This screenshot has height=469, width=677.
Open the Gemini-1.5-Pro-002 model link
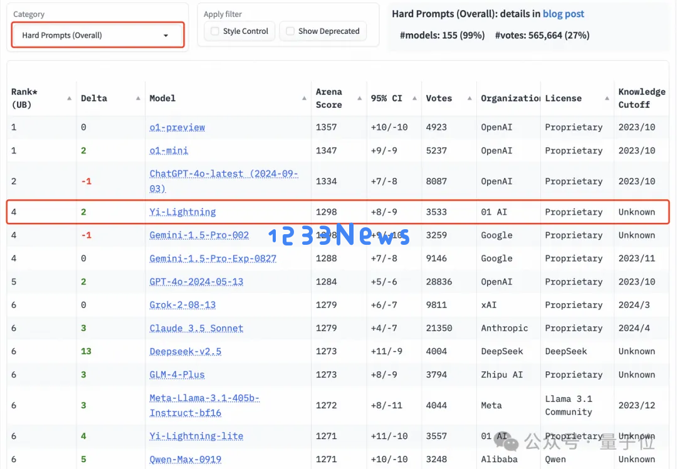199,235
